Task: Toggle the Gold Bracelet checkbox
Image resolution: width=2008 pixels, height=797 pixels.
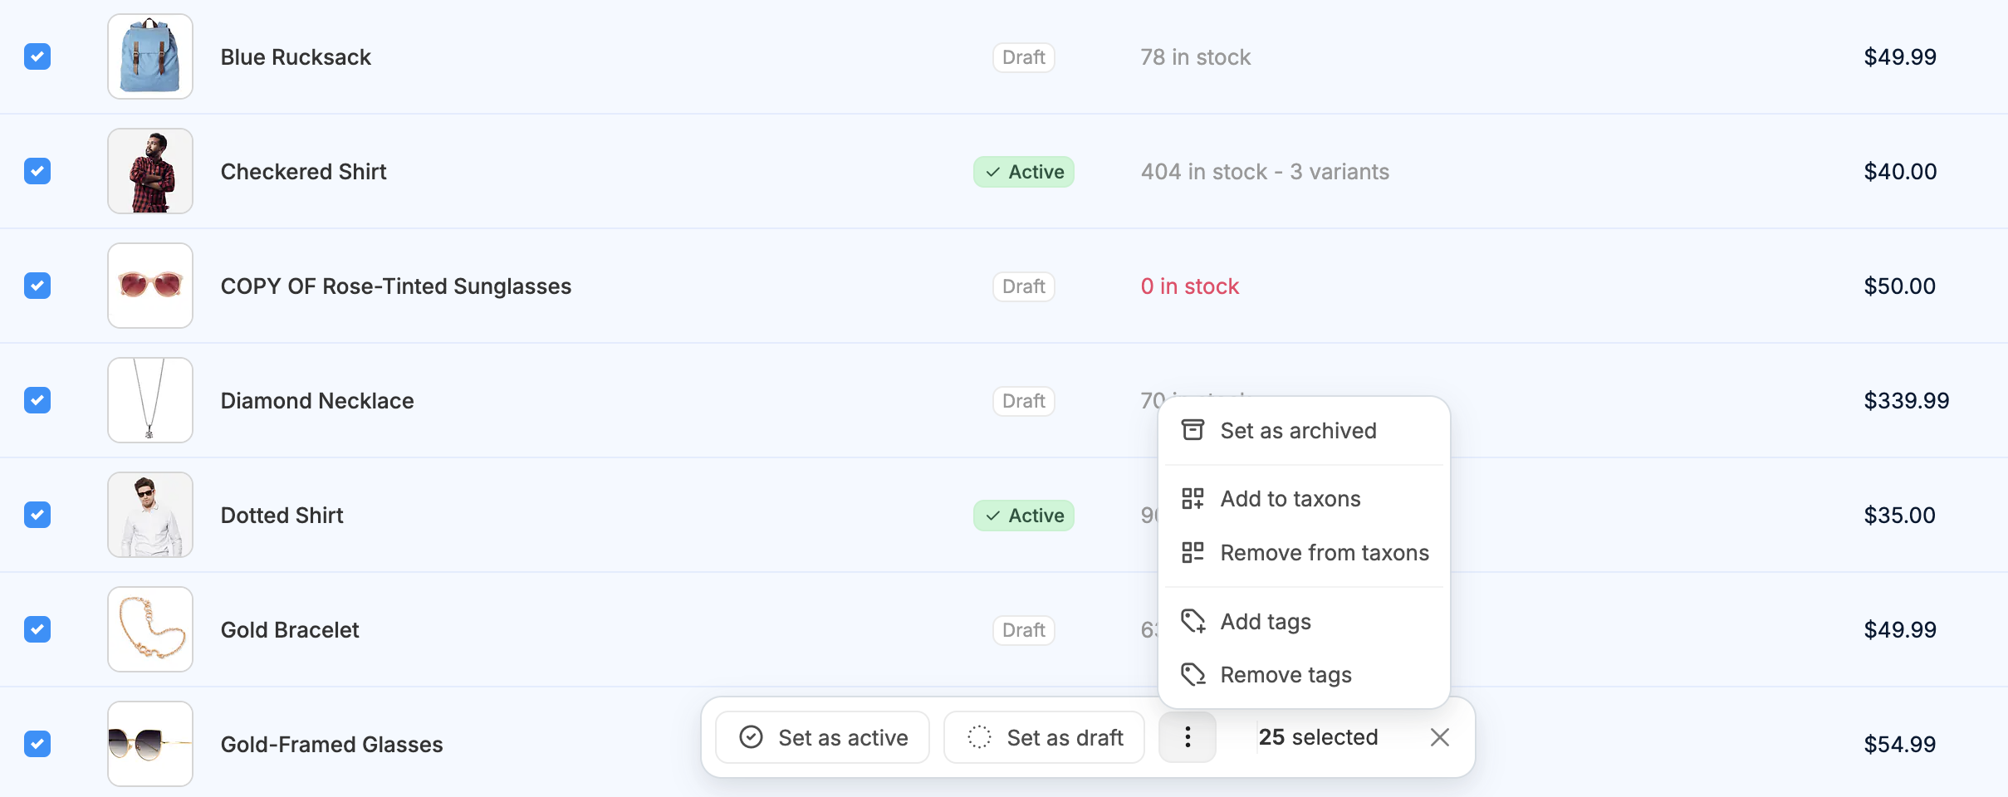Action: 37,629
